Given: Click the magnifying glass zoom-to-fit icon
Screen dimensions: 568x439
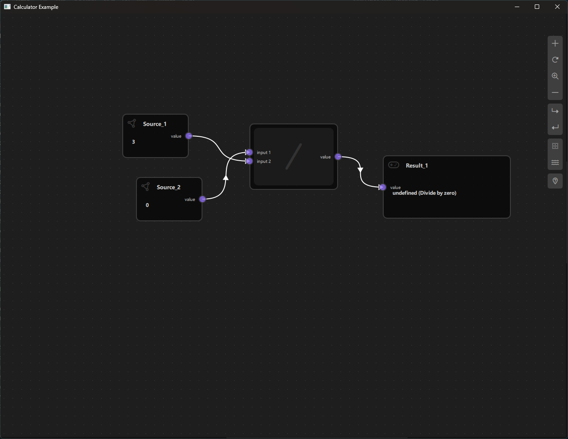Looking at the screenshot, I should coord(555,76).
